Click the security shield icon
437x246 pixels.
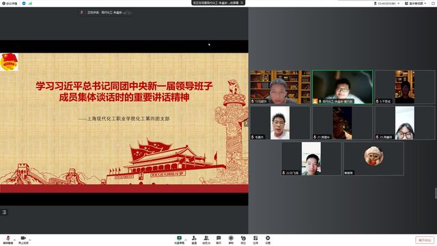coord(24,3)
